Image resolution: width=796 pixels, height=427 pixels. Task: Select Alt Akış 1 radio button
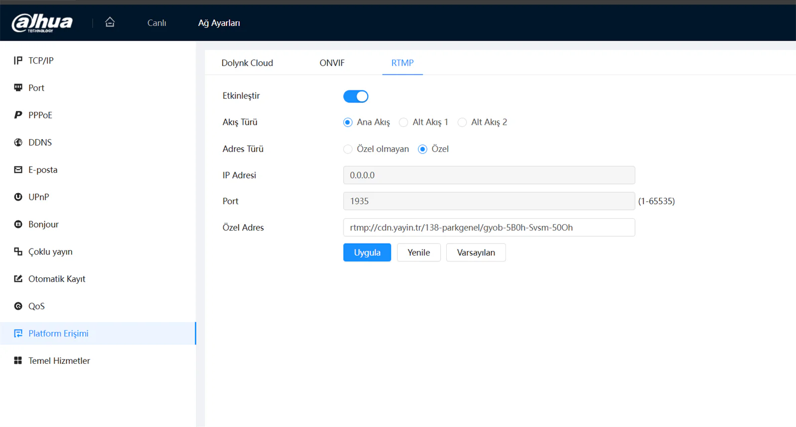click(403, 122)
